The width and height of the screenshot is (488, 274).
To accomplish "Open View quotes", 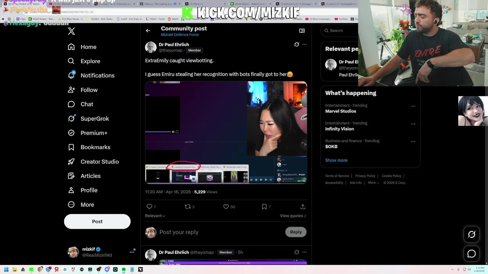I will click(x=293, y=216).
